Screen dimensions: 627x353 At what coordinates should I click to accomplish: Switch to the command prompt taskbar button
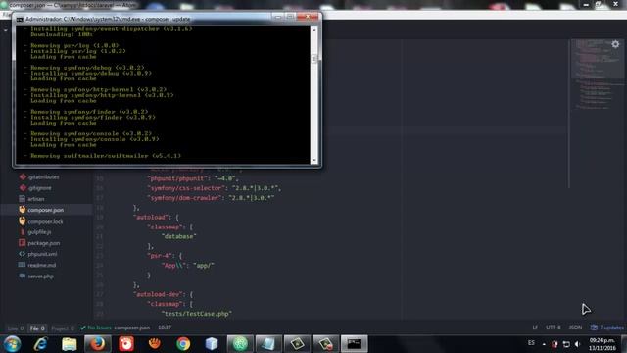tap(354, 344)
